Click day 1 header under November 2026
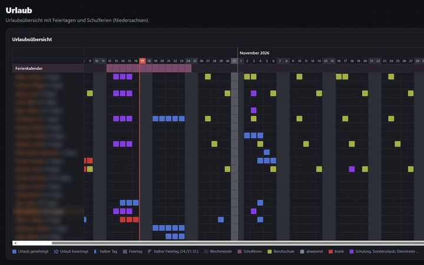 (x=241, y=61)
